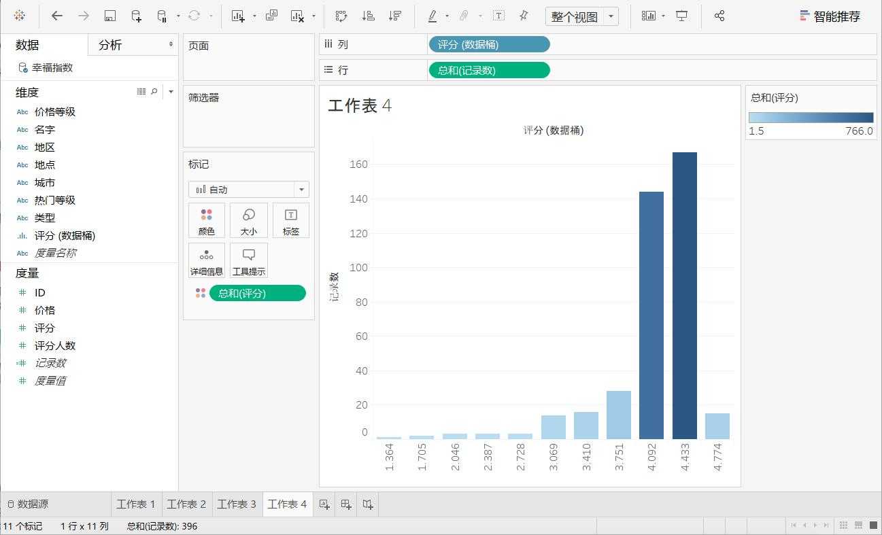
Task: Open the Tableau start page icon
Action: point(20,16)
